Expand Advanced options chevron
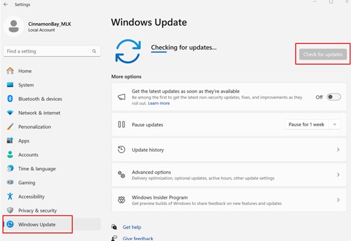Viewport: 351px width, 241px height. 338,174
